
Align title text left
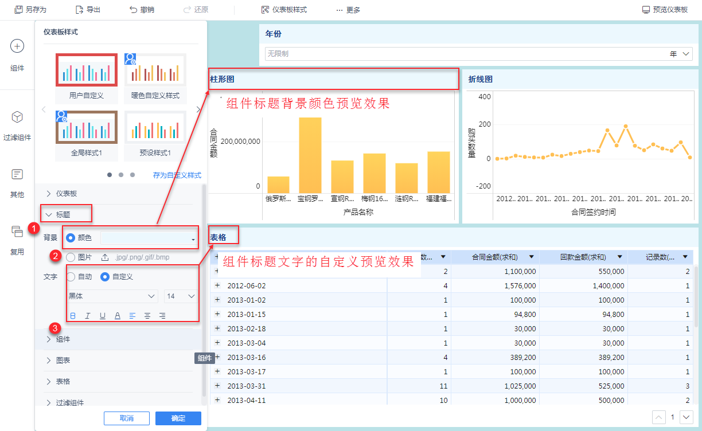coord(132,315)
